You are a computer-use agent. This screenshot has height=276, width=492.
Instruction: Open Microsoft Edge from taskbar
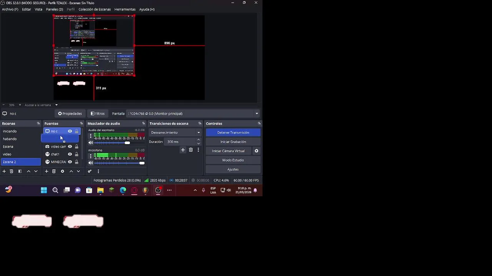123,190
